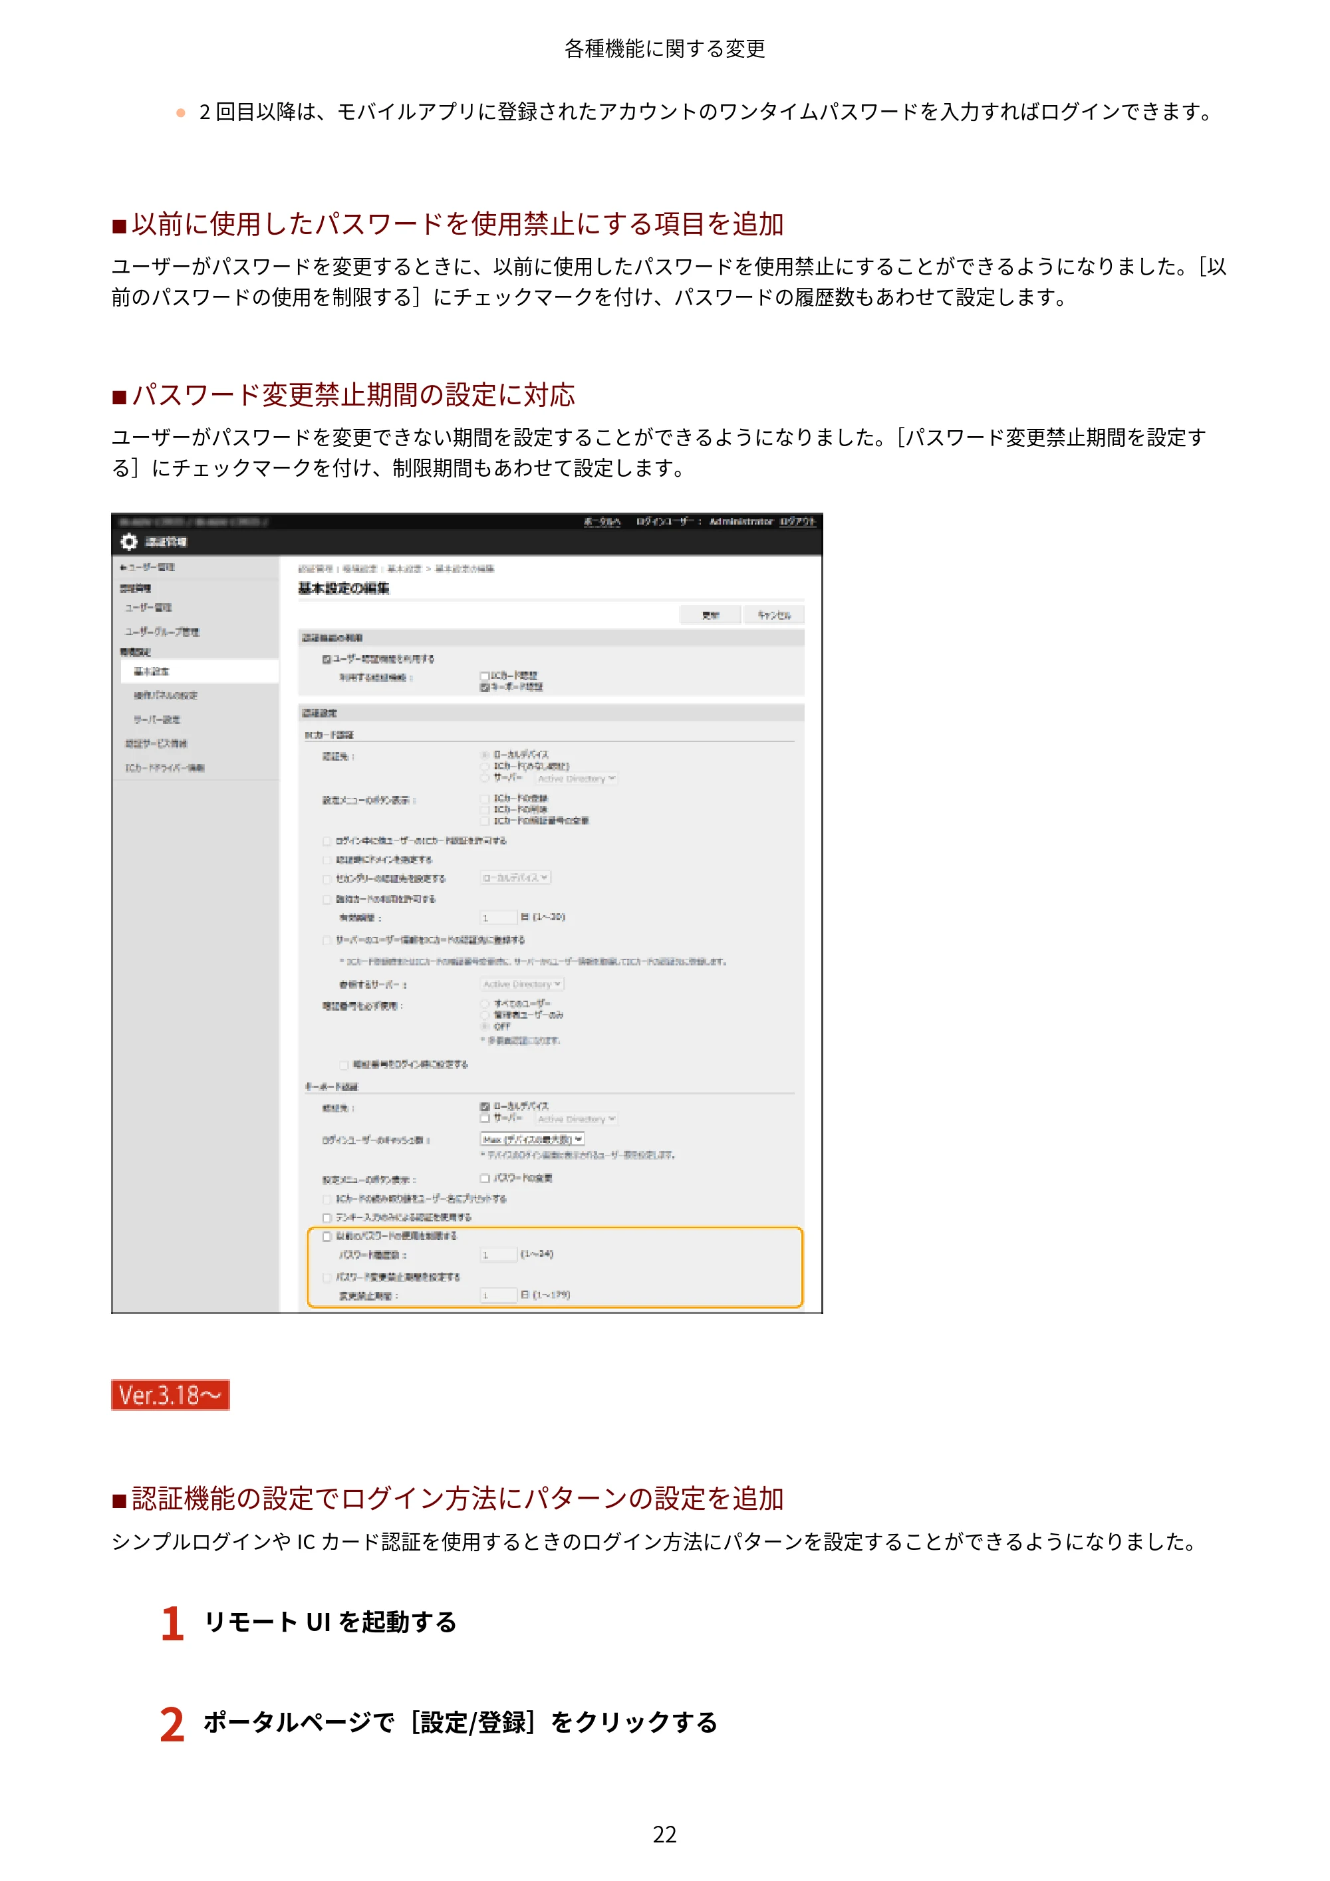Uncheck ローカルデバイス under キーボード認証
This screenshot has width=1330, height=1881.
[484, 1107]
